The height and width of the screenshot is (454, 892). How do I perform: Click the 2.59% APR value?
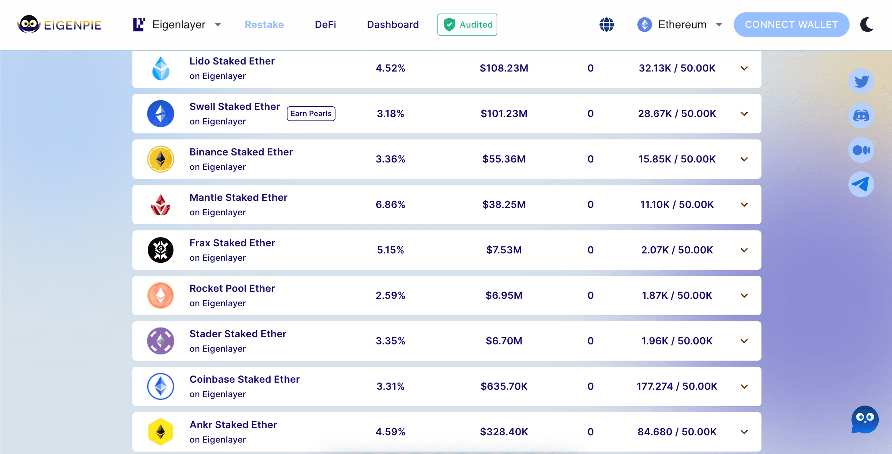coord(390,295)
